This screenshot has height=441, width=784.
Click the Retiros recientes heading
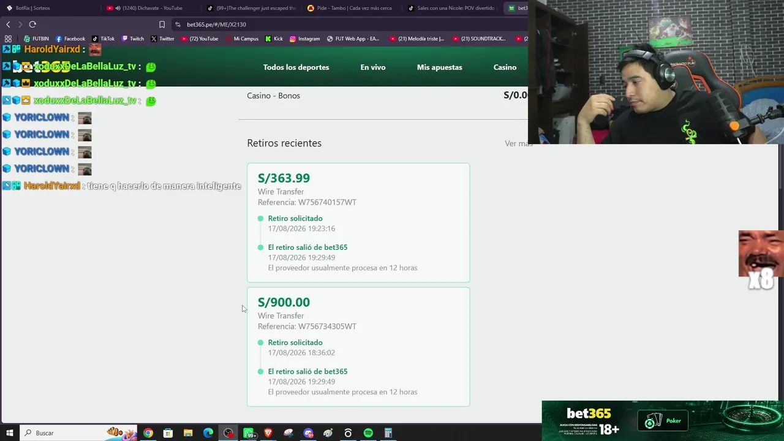(x=284, y=143)
